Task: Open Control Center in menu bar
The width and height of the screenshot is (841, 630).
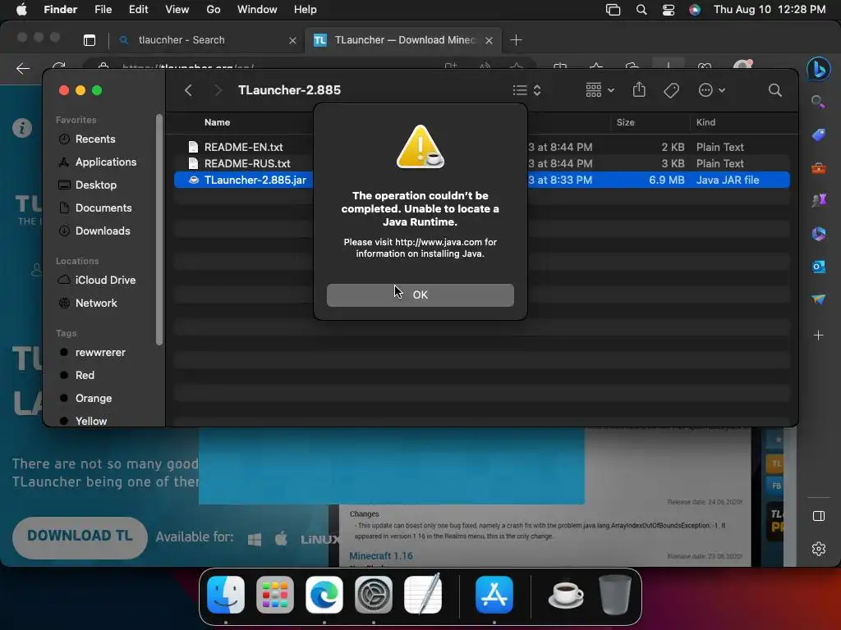Action: pos(669,10)
